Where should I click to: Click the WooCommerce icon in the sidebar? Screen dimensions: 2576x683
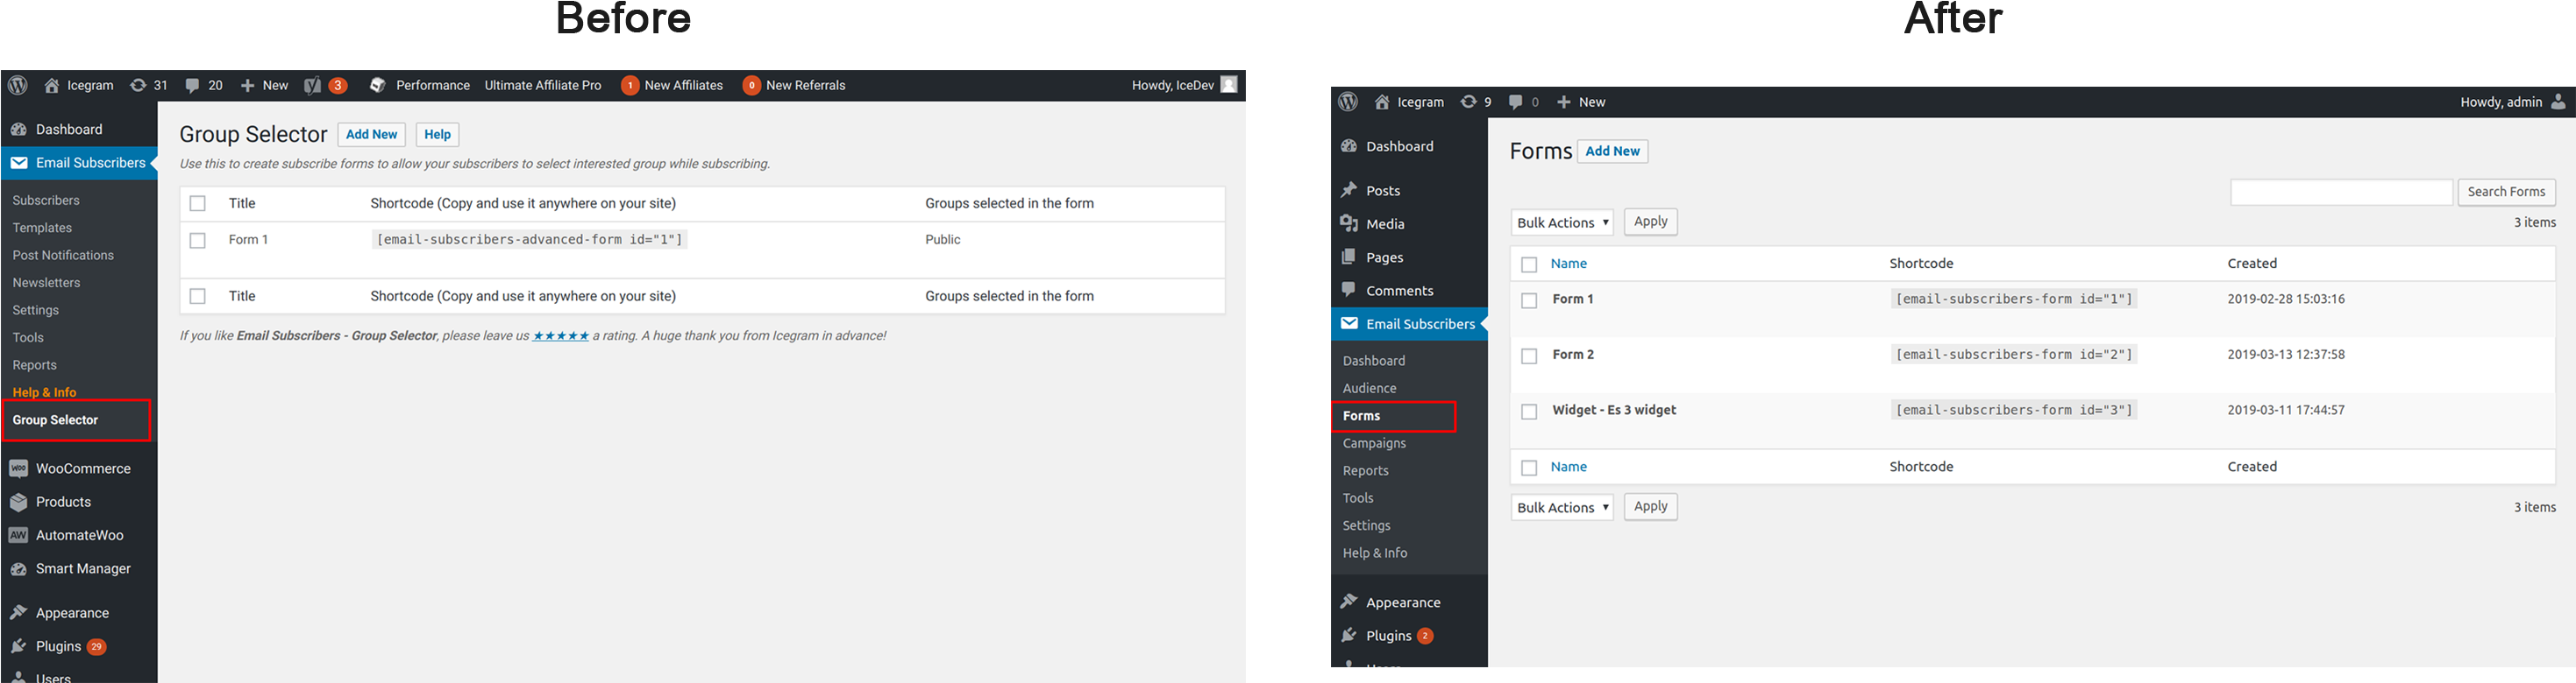click(18, 468)
